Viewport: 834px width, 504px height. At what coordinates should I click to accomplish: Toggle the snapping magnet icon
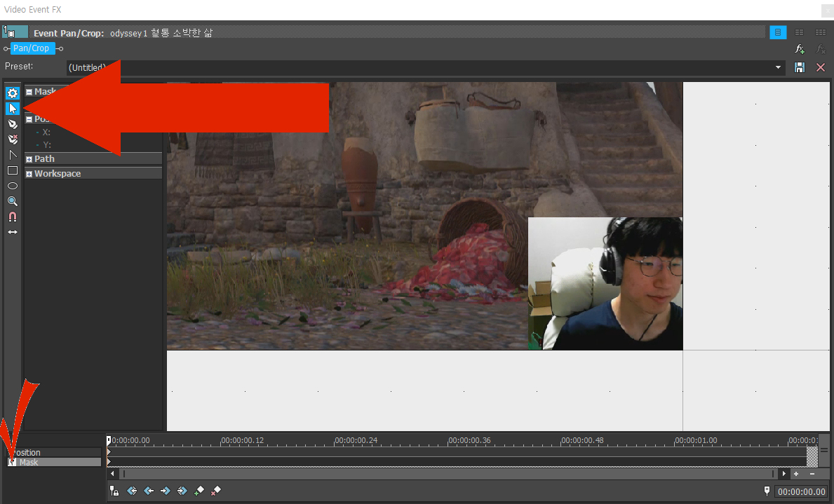point(12,217)
